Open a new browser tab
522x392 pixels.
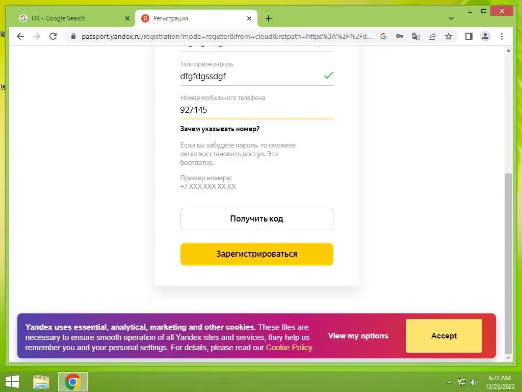pyautogui.click(x=269, y=18)
